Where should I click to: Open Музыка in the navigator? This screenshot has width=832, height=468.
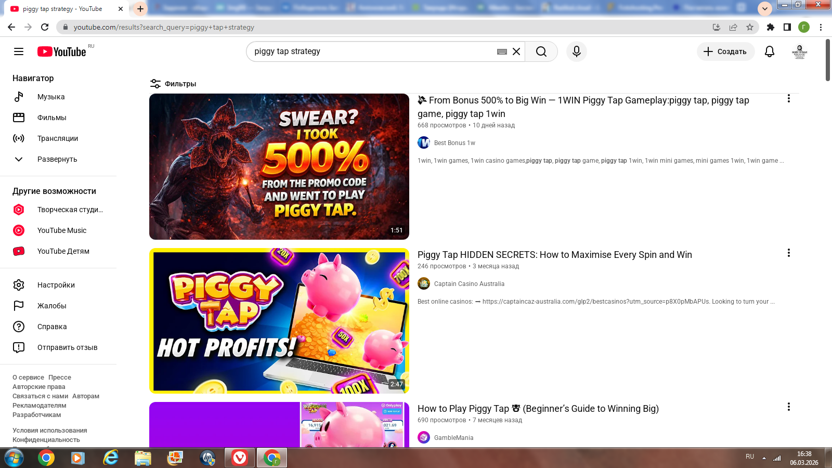[51, 97]
